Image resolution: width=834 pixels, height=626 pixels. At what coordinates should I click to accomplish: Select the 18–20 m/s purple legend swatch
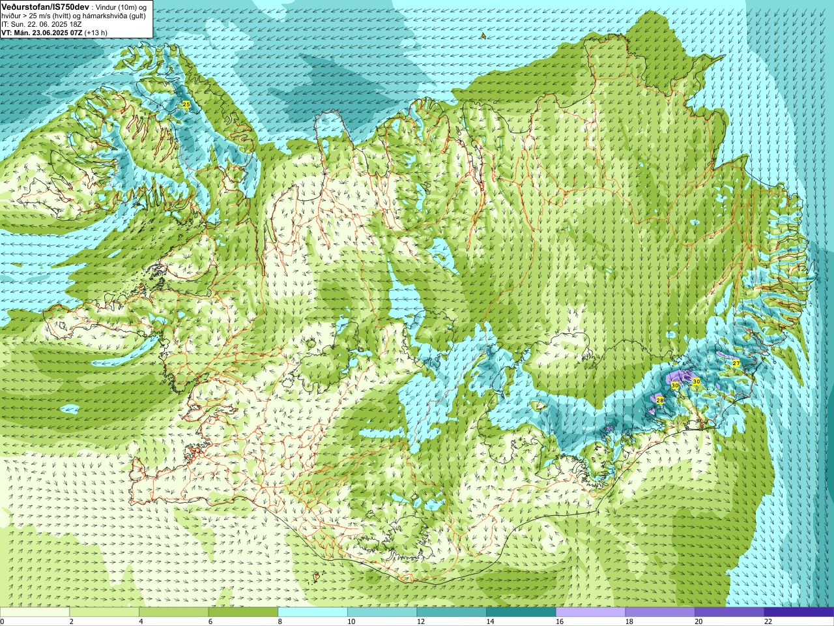pyautogui.click(x=660, y=612)
